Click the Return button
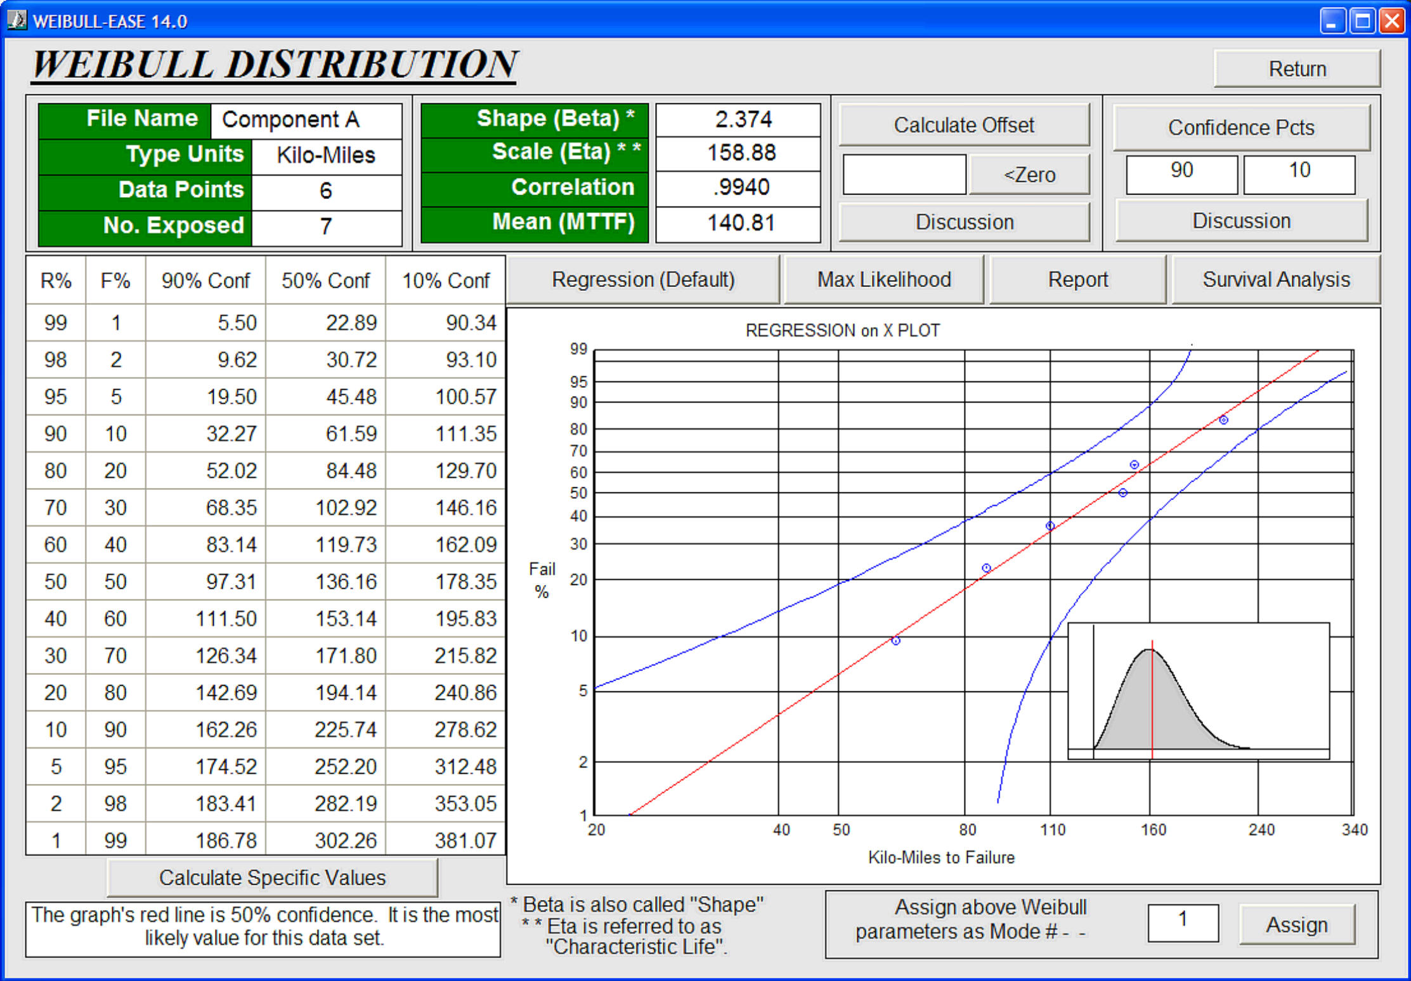 point(1297,68)
